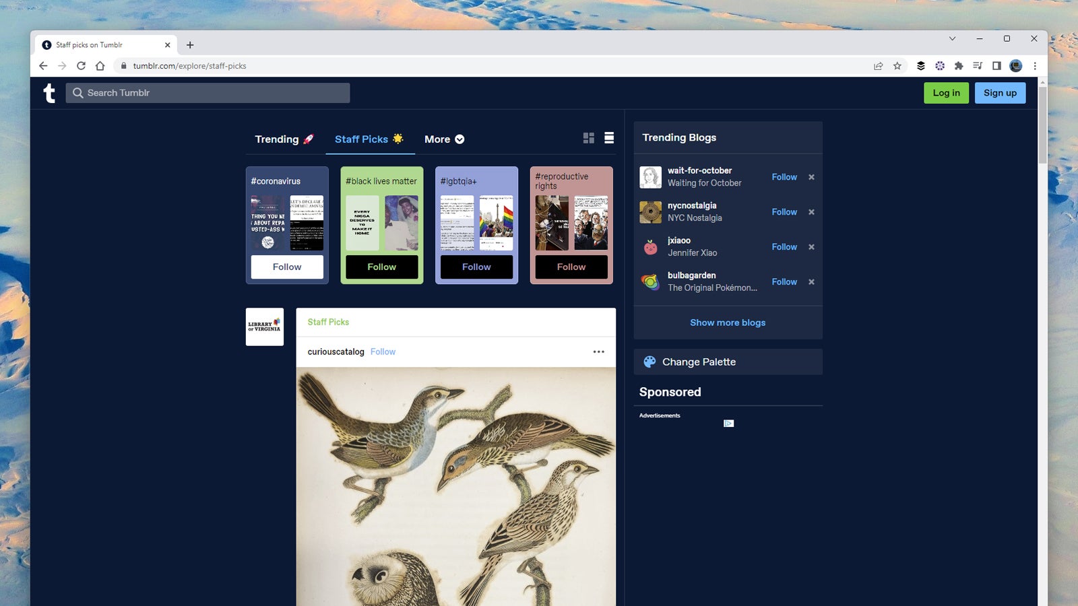Click the bookmark star in address bar
Viewport: 1078px width, 606px height.
pyautogui.click(x=897, y=66)
